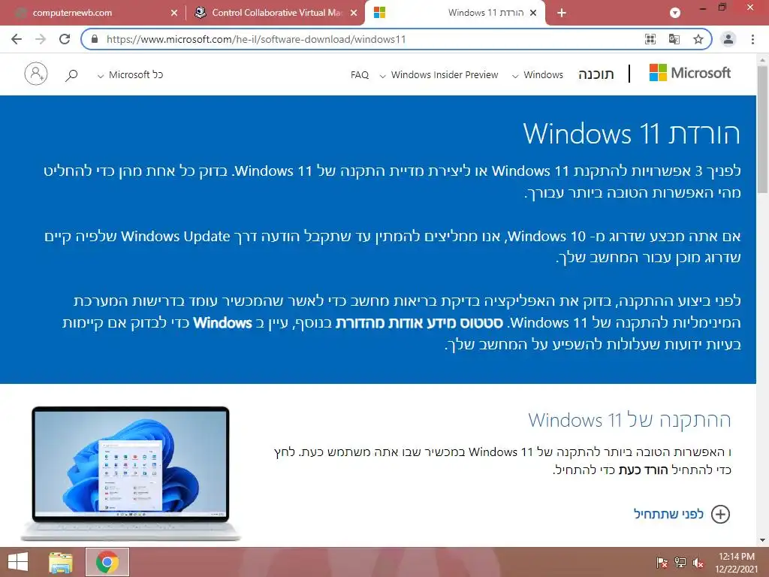The image size is (769, 577).
Task: Open Microsoft site search magnifier
Action: point(71,75)
